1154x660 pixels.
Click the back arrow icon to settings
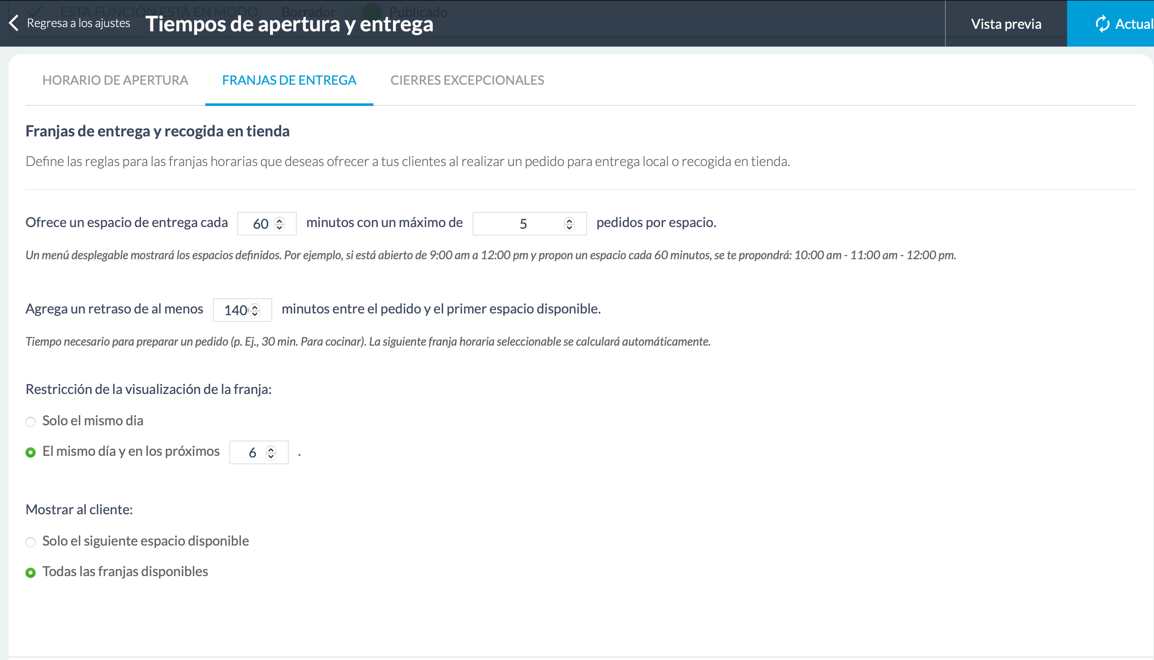coord(14,23)
